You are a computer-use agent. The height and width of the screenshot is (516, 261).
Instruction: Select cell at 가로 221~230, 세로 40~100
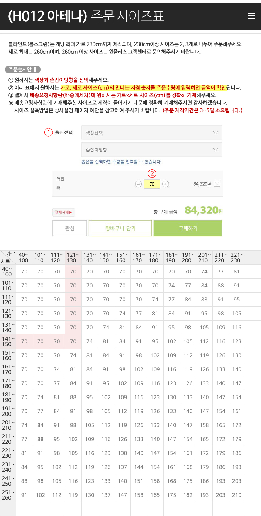(237, 272)
